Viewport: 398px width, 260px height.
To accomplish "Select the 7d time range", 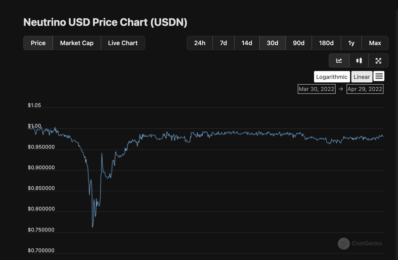I will click(223, 43).
